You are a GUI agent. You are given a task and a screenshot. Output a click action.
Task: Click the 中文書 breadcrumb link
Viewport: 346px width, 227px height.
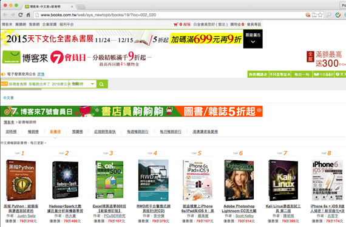8,98
